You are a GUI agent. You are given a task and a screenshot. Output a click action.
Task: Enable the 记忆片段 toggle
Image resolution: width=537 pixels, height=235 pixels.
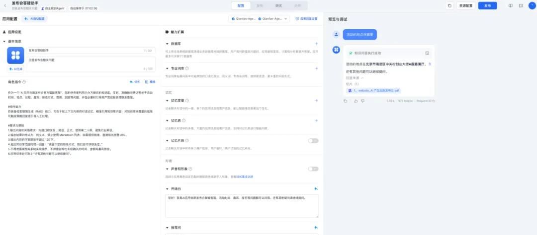tap(313, 140)
